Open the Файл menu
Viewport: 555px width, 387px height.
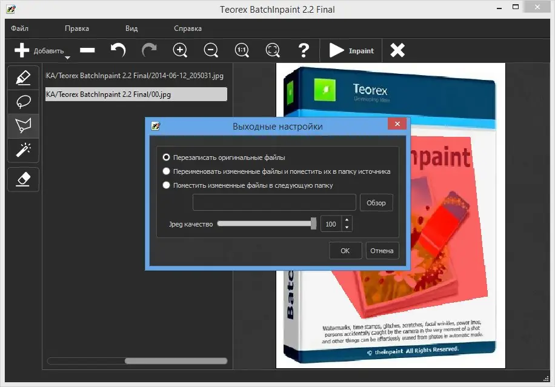tap(19, 28)
